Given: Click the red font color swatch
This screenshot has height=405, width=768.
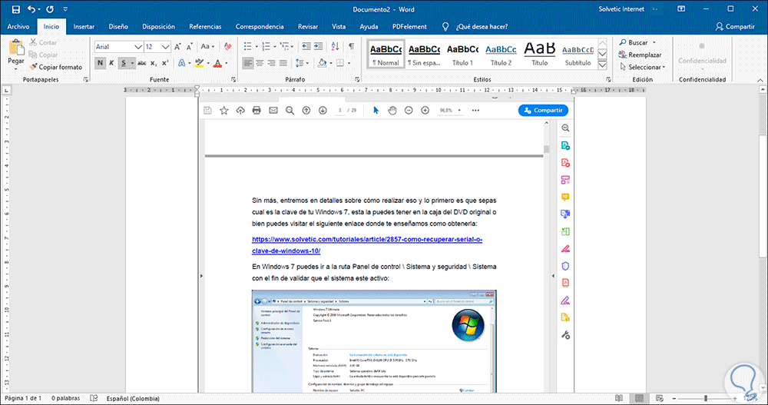Looking at the screenshot, I should click(218, 63).
